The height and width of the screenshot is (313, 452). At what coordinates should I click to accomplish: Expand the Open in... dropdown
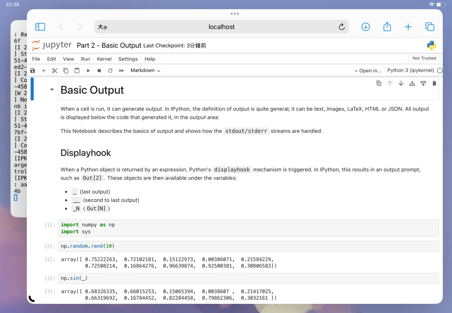368,71
